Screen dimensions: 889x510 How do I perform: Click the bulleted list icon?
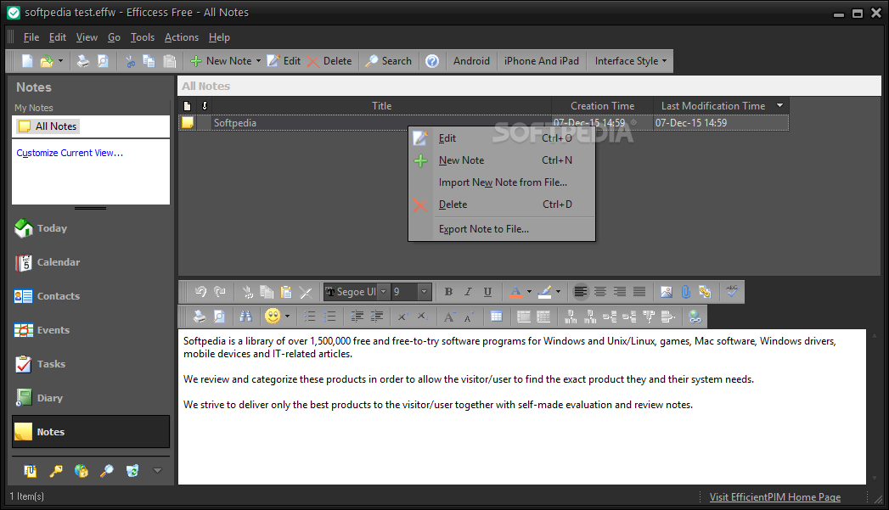(x=310, y=317)
